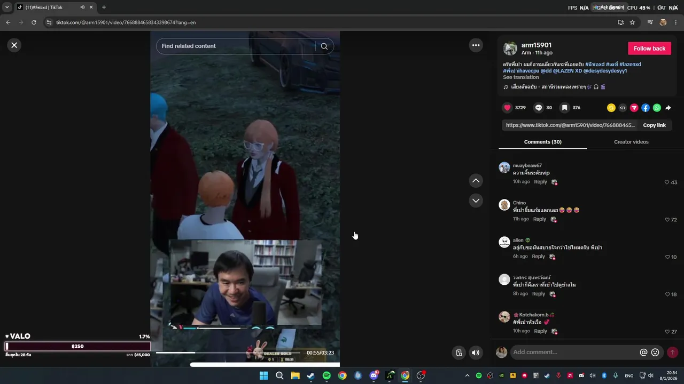
Task: Open the Chrome profile avatar
Action: pos(663,22)
